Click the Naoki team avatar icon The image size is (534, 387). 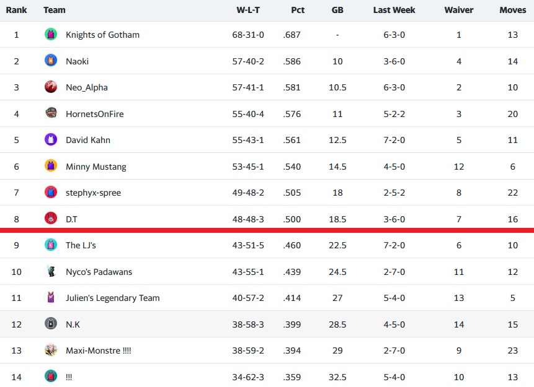pos(51,61)
